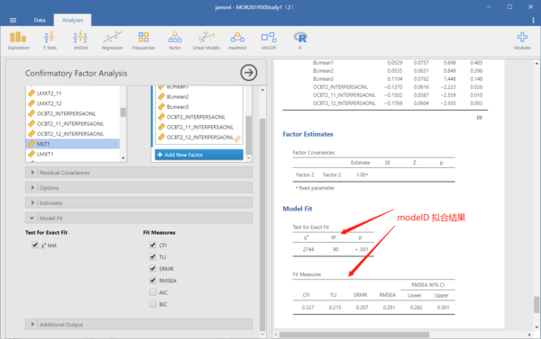Open the Factor analyses menu
Screen dimensions: 541x339
[x=175, y=40]
